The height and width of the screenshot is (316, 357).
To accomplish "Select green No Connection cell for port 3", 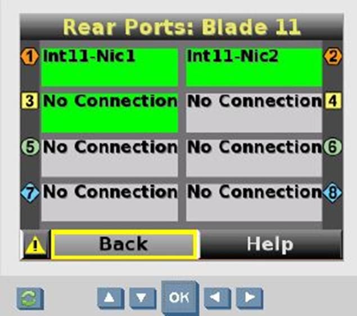I will tap(110, 112).
